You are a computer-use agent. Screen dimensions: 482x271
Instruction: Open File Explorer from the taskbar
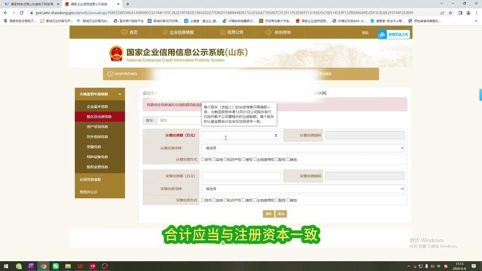[x=68, y=266]
